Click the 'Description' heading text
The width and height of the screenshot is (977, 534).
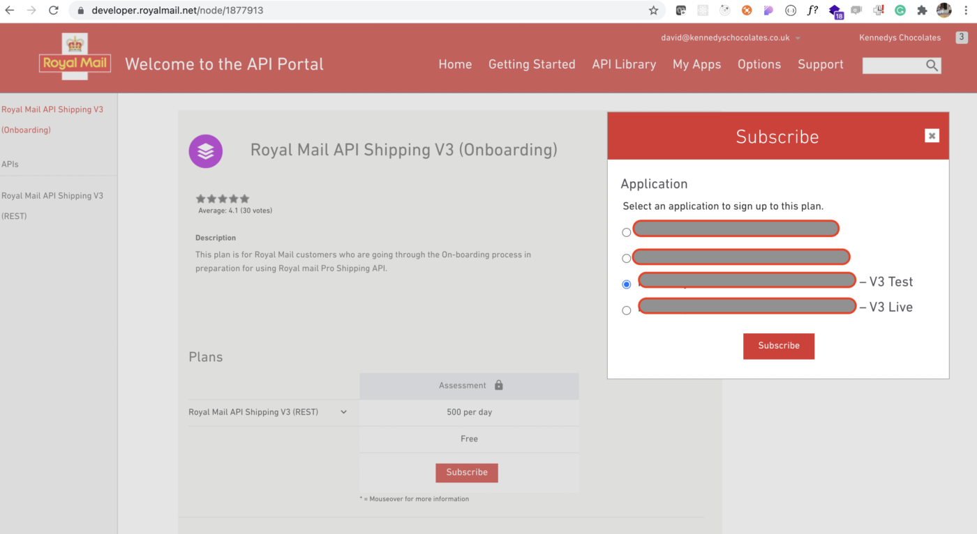[216, 238]
